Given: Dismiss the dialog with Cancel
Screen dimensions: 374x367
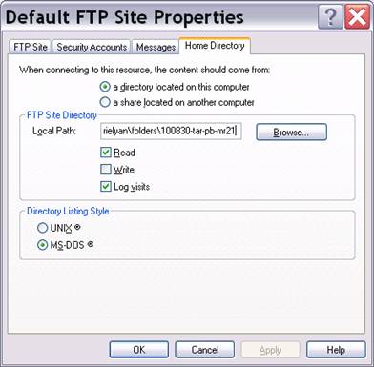Looking at the screenshot, I should click(204, 350).
